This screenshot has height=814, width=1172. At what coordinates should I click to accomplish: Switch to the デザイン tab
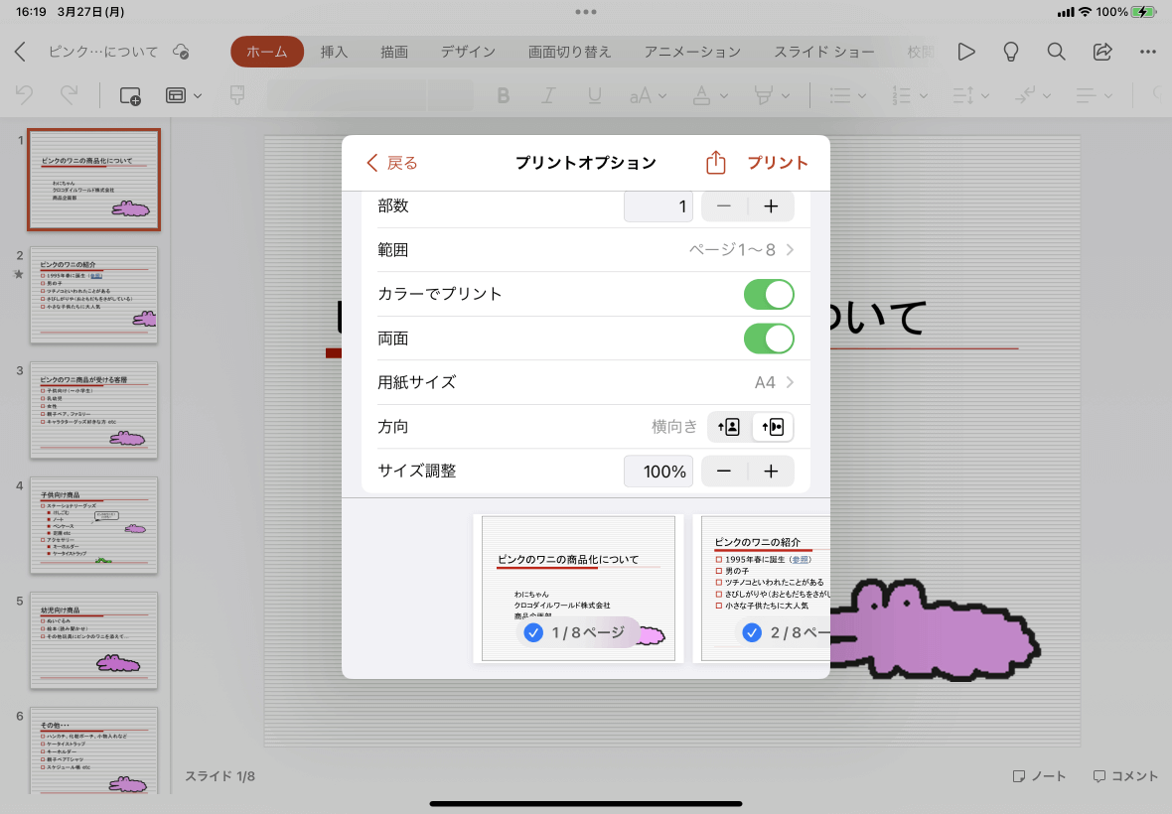[x=468, y=52]
